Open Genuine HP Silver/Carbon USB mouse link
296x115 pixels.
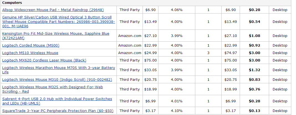tap(59, 22)
